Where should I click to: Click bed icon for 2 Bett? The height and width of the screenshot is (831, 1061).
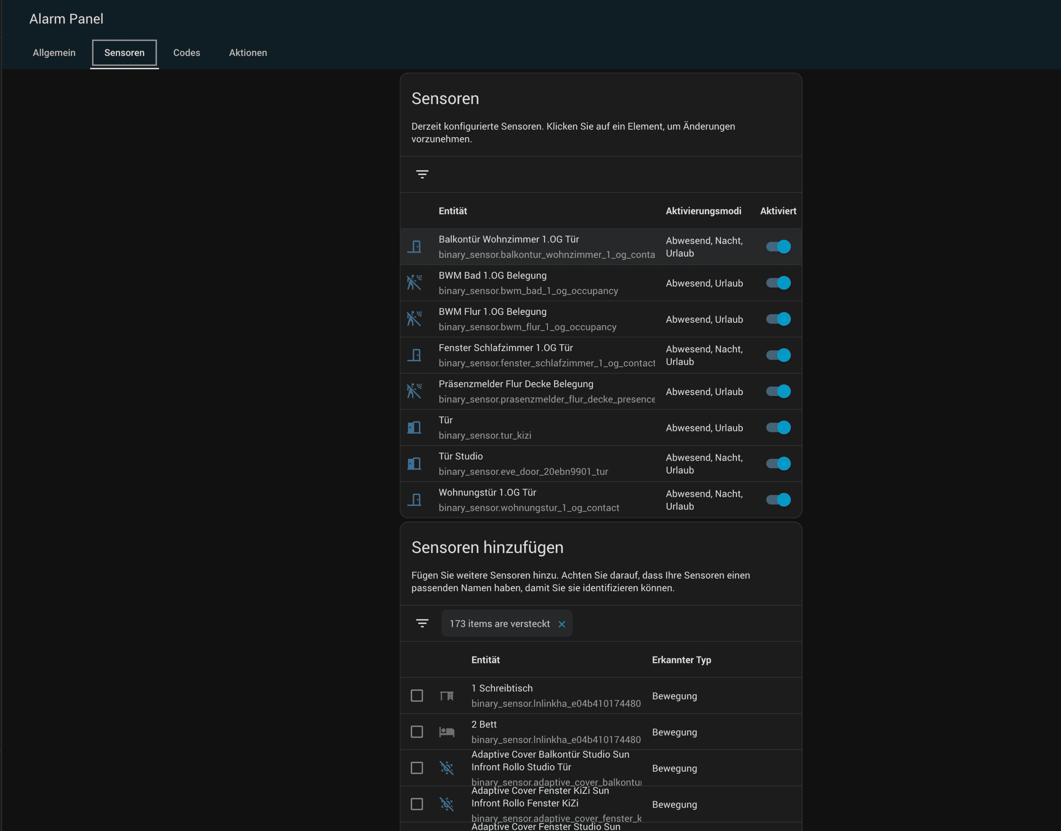[x=447, y=732]
